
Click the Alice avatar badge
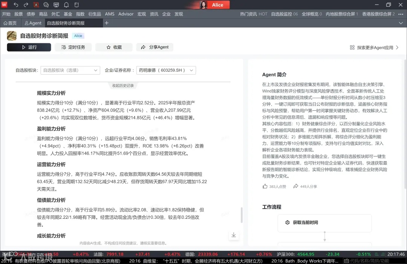point(214,5)
